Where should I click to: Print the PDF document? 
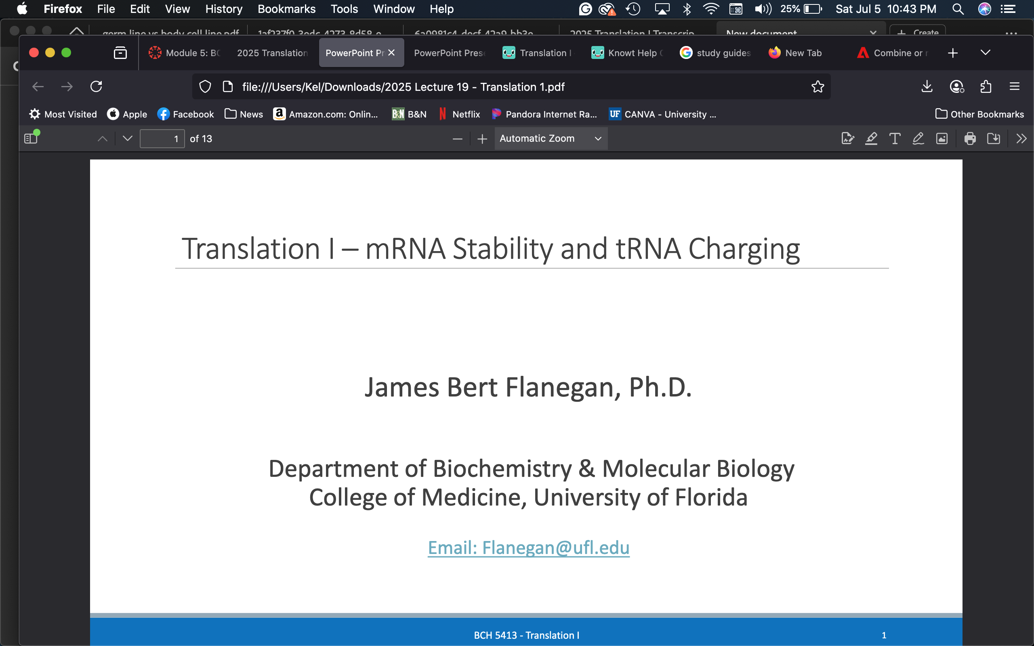(969, 138)
